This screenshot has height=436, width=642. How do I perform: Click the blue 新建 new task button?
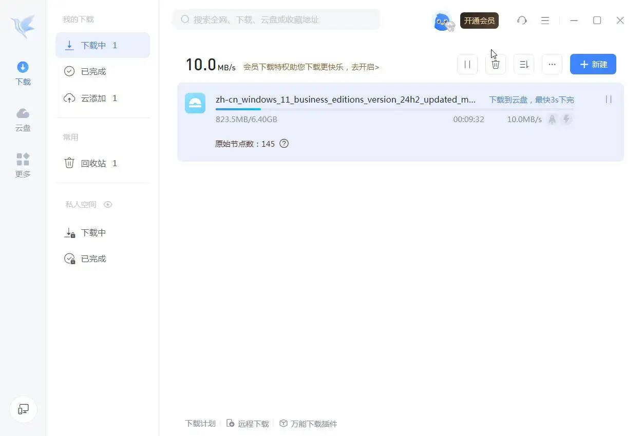pyautogui.click(x=593, y=64)
